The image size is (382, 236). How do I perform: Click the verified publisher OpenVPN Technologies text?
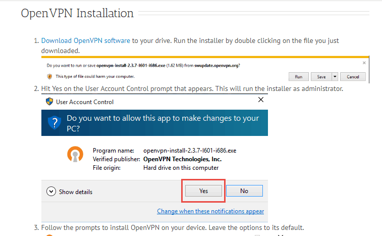[x=182, y=159]
